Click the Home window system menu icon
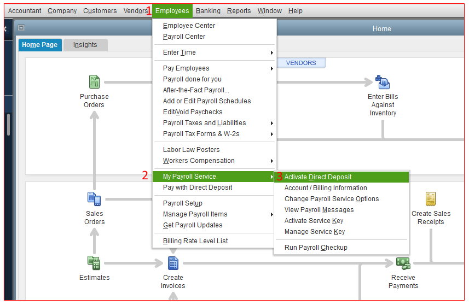This screenshot has height=305, width=469. 21,28
